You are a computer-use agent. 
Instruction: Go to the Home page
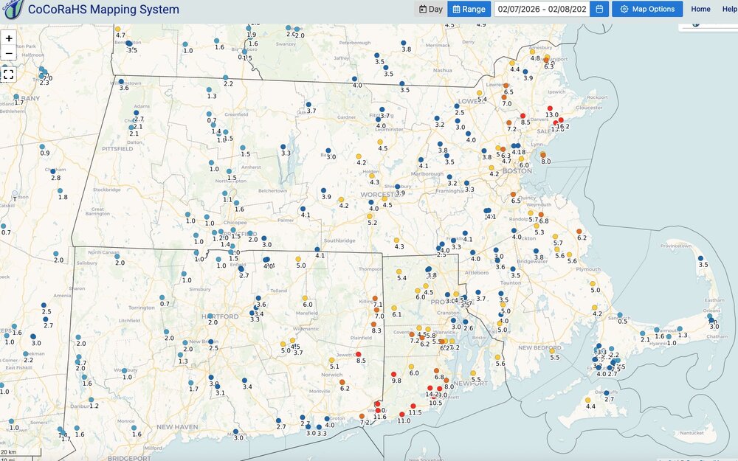(x=700, y=9)
